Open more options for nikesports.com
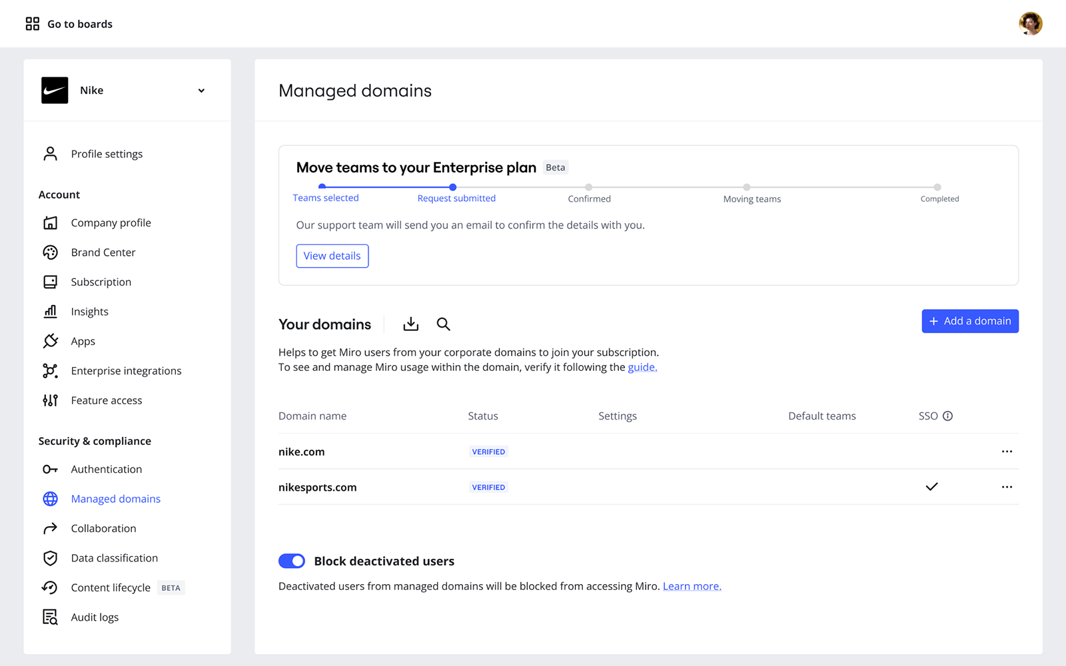 pos(1007,488)
